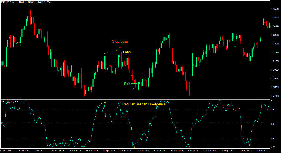This screenshot has width=282, height=153.
Task: Click 'Regular Bearish Divergence' text
Action: tap(144, 104)
